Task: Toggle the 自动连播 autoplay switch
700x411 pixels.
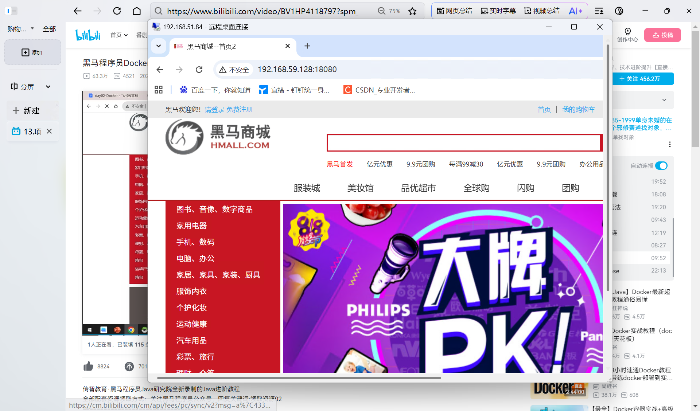Action: click(661, 166)
